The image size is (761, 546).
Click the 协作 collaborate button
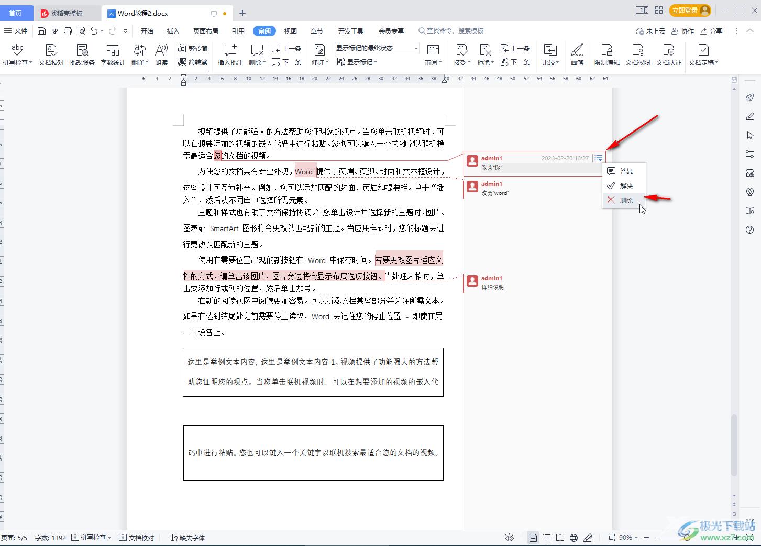click(683, 31)
